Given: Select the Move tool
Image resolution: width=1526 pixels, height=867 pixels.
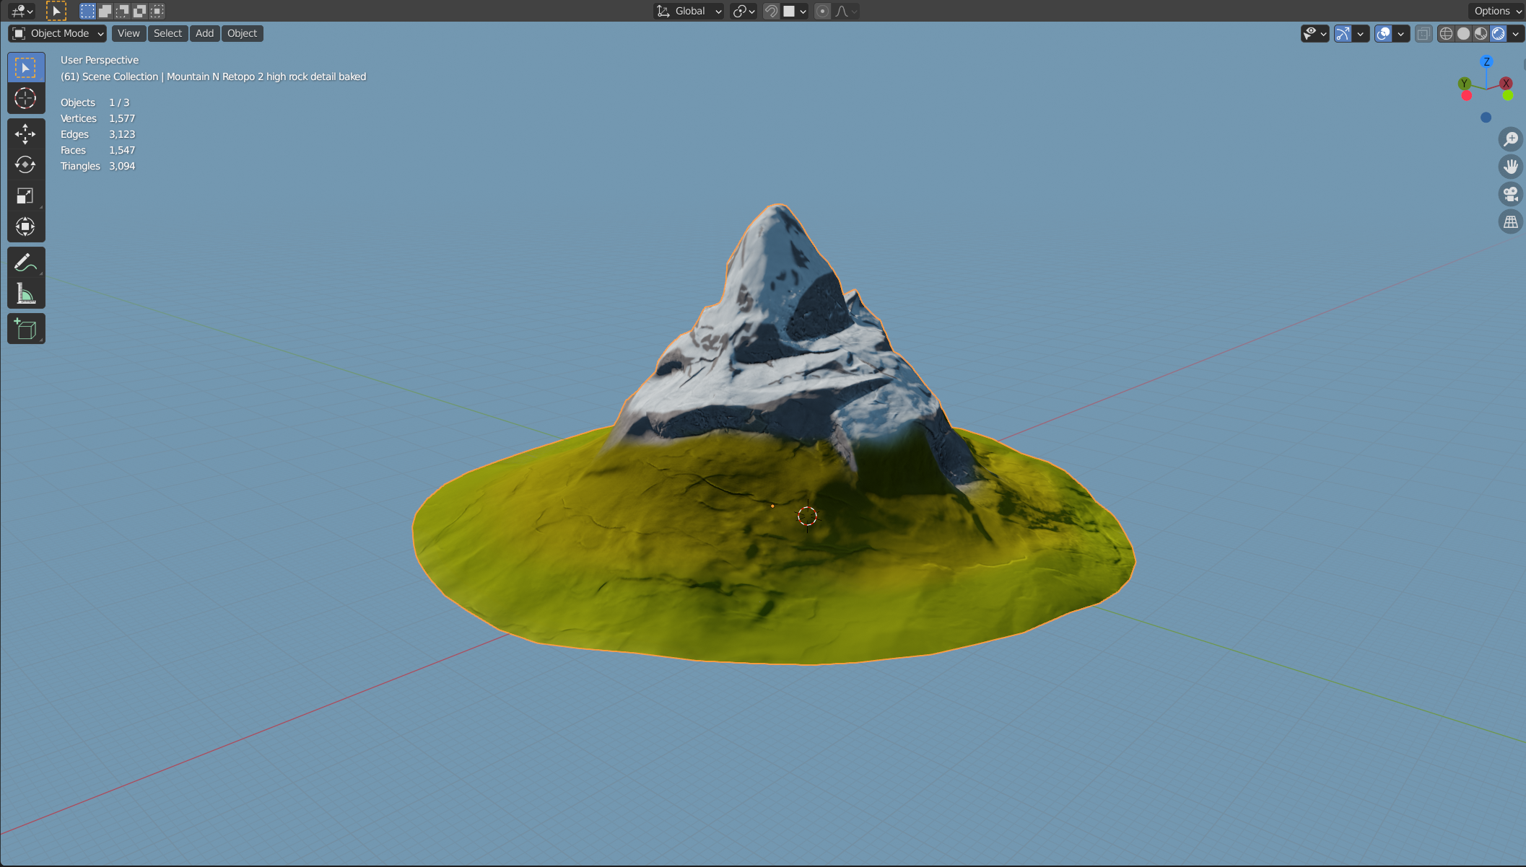Looking at the screenshot, I should click(25, 134).
